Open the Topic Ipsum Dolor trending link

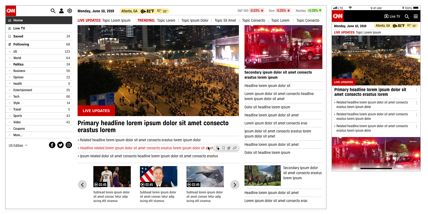(195, 20)
